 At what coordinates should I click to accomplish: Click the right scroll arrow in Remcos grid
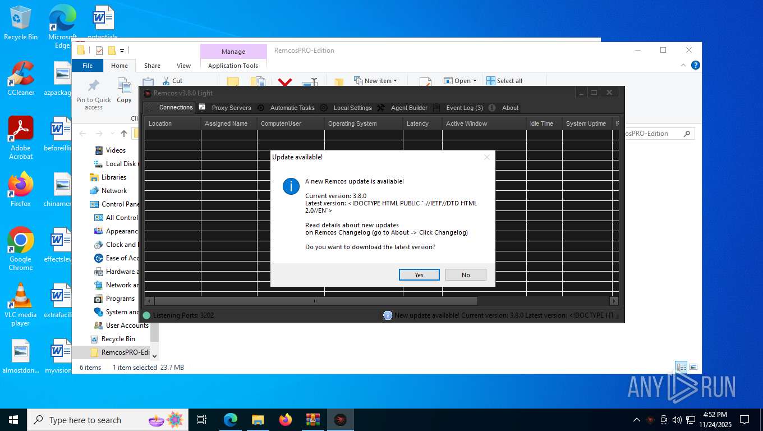614,301
